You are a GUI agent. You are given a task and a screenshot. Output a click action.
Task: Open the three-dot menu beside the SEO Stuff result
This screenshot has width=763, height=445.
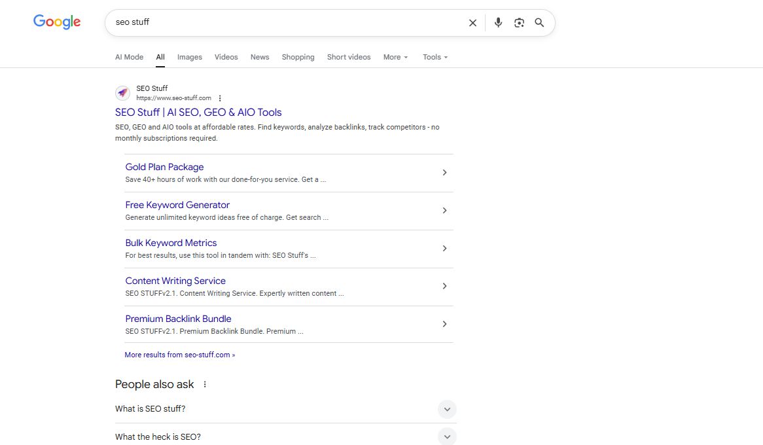click(x=220, y=98)
